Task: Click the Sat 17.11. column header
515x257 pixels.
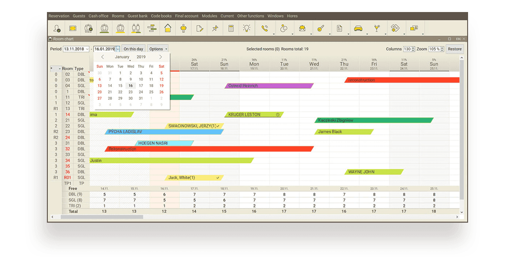Action: click(x=194, y=65)
